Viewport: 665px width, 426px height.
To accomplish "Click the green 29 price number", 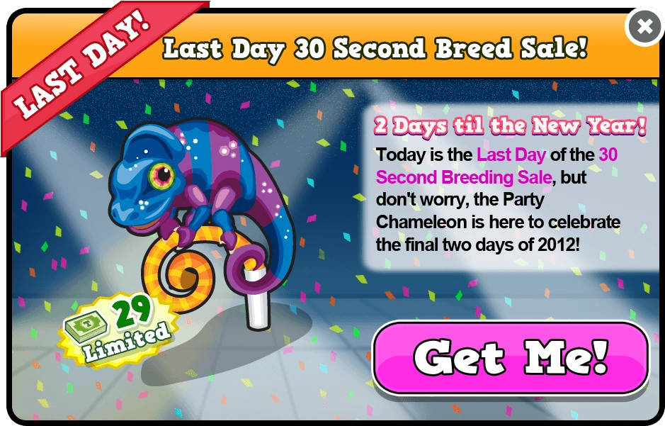I will (x=133, y=313).
